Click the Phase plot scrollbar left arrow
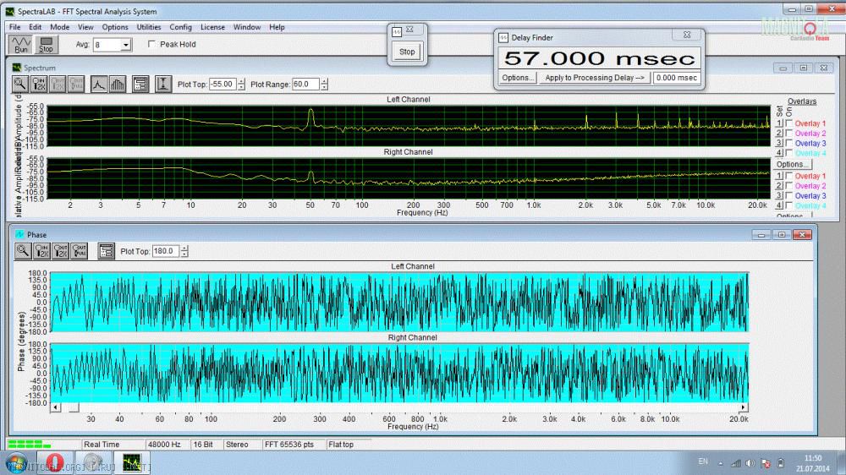 (x=55, y=407)
